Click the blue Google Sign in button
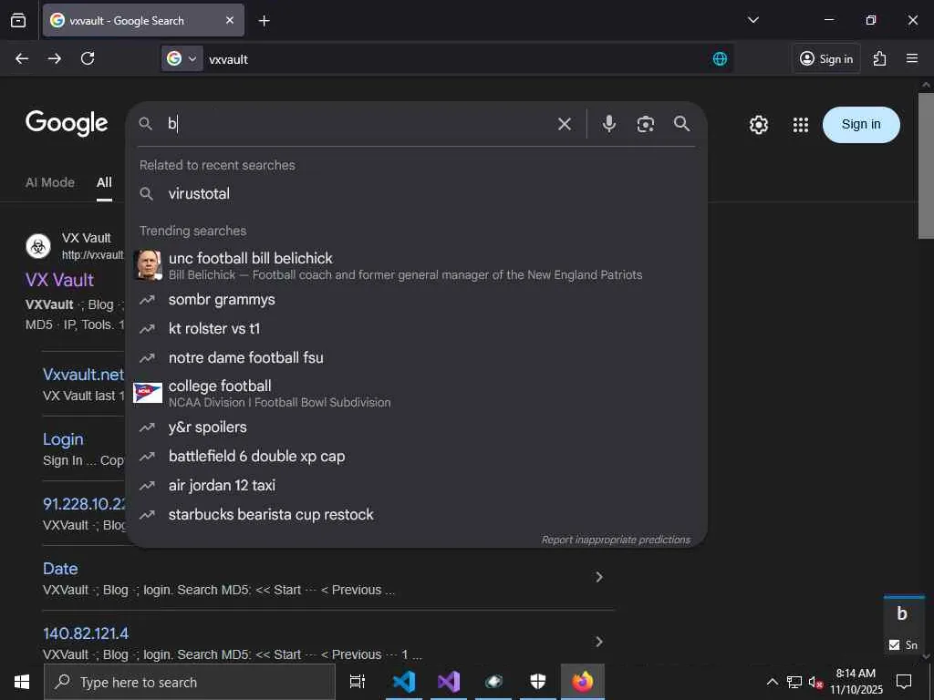The width and height of the screenshot is (934, 700). coord(861,124)
